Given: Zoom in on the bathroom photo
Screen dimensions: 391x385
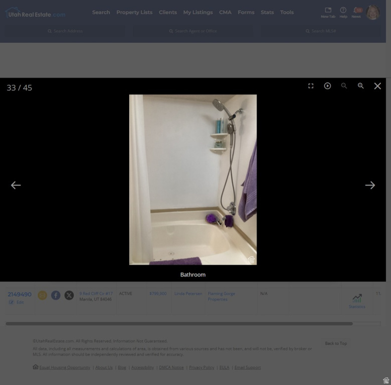Looking at the screenshot, I should pos(360,86).
